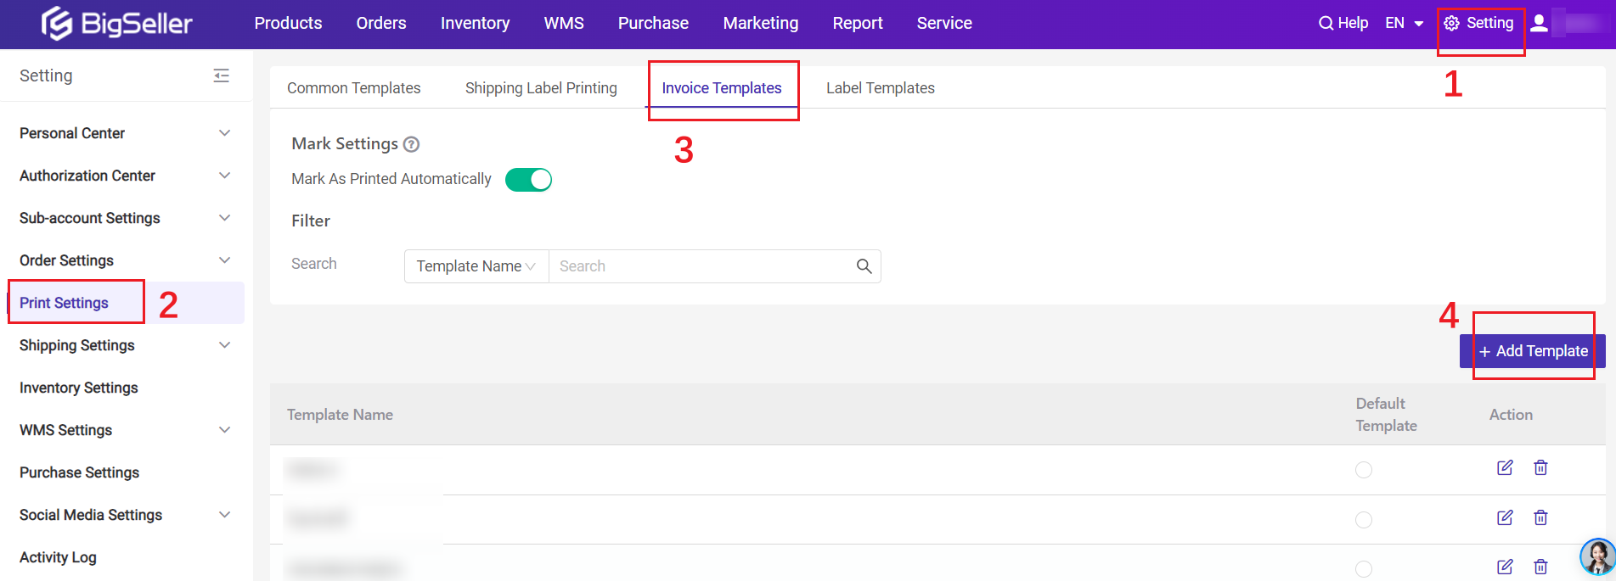Set third template row as default
Viewport: 1616px width, 581px height.
(x=1364, y=569)
